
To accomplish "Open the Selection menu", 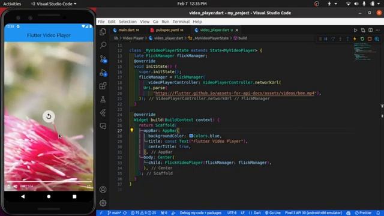I will pyautogui.click(x=128, y=22).
